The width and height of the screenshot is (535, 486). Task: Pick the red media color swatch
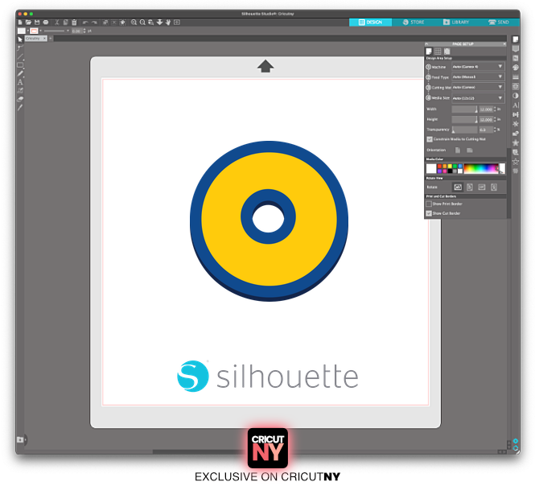click(439, 167)
